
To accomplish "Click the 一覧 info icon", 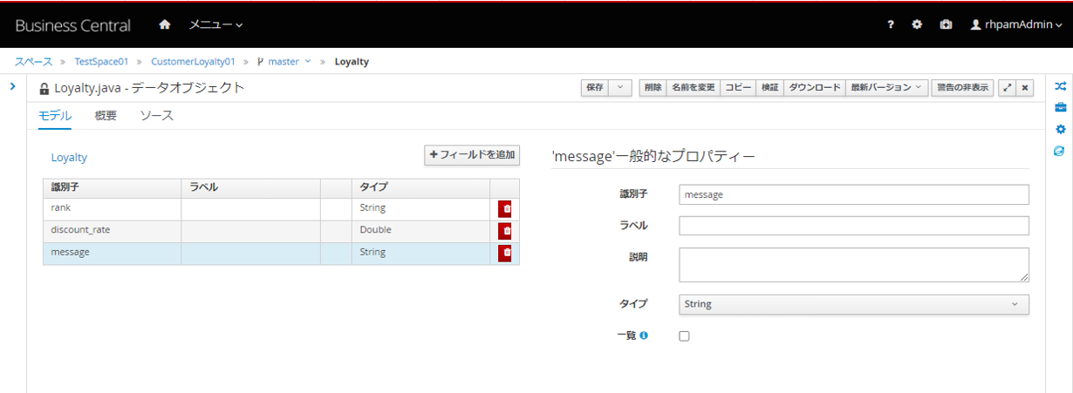I will coord(644,335).
